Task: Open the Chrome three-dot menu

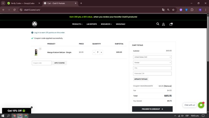Action: point(206,10)
